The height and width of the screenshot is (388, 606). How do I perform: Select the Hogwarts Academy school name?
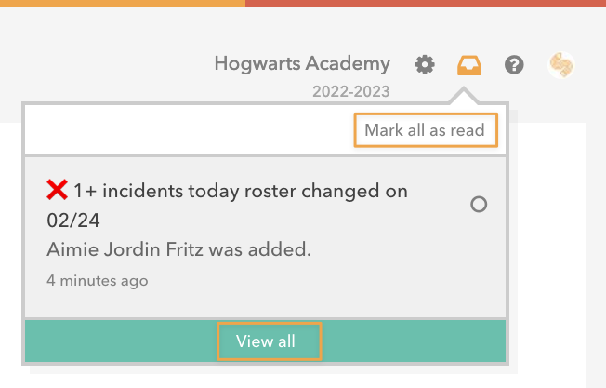(x=302, y=63)
